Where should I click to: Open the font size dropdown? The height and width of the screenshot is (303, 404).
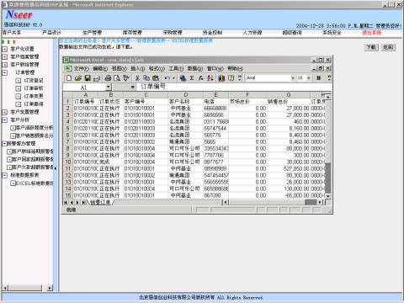click(309, 78)
